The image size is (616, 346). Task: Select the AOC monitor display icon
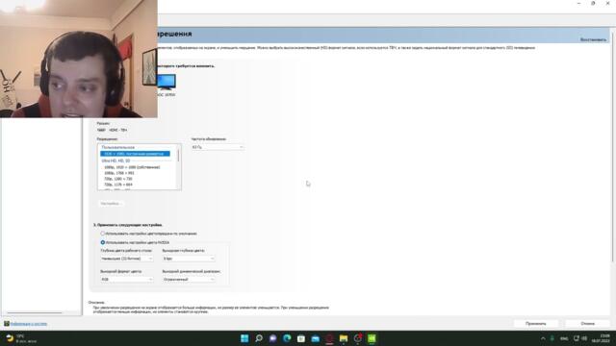point(167,82)
